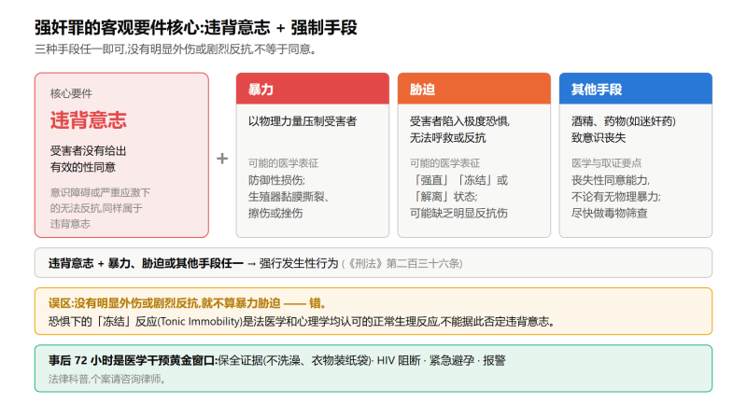Click the text '紧急避孕' in green box
This screenshot has width=747, height=404.
452,361
